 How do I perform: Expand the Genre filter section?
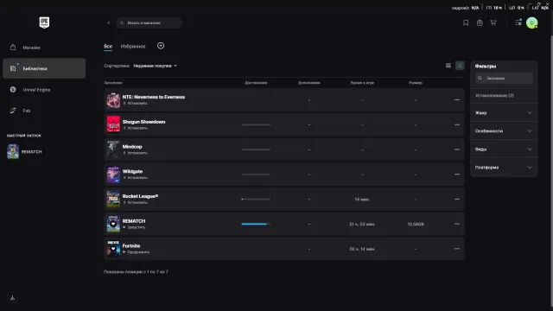coord(503,113)
